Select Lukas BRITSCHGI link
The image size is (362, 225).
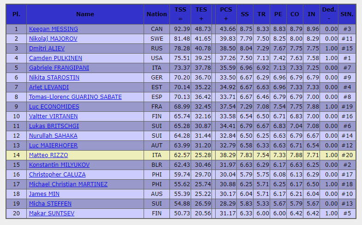click(54, 126)
